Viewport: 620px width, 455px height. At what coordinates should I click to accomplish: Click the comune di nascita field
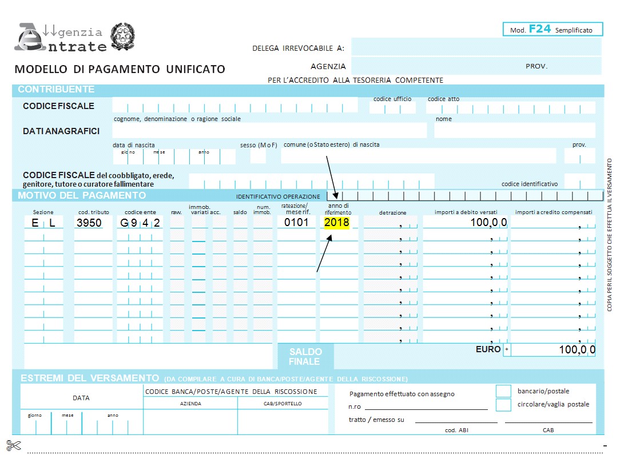(x=418, y=156)
